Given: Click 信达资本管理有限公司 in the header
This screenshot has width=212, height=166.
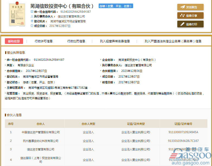Looking at the screenshot, I should (71, 17).
